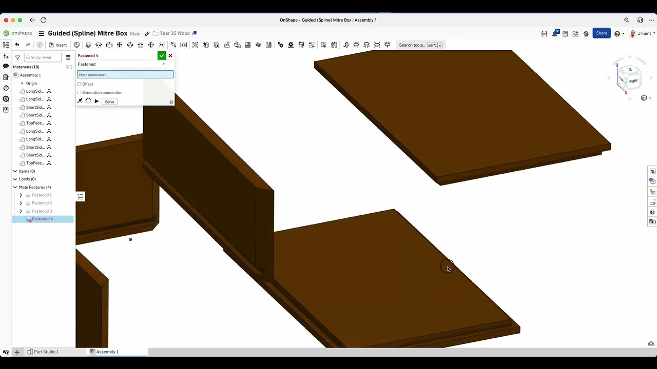The width and height of the screenshot is (657, 369).
Task: Collapse the Mate Features (4) section
Action: coord(15,187)
